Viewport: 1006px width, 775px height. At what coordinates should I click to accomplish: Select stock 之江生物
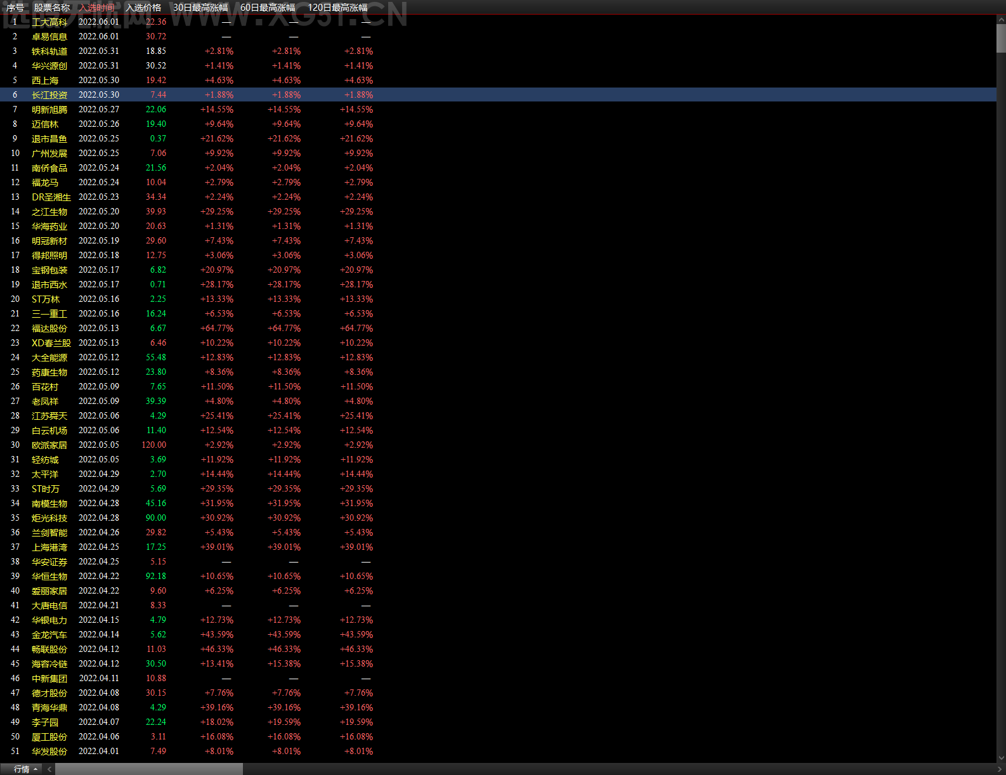(x=49, y=212)
